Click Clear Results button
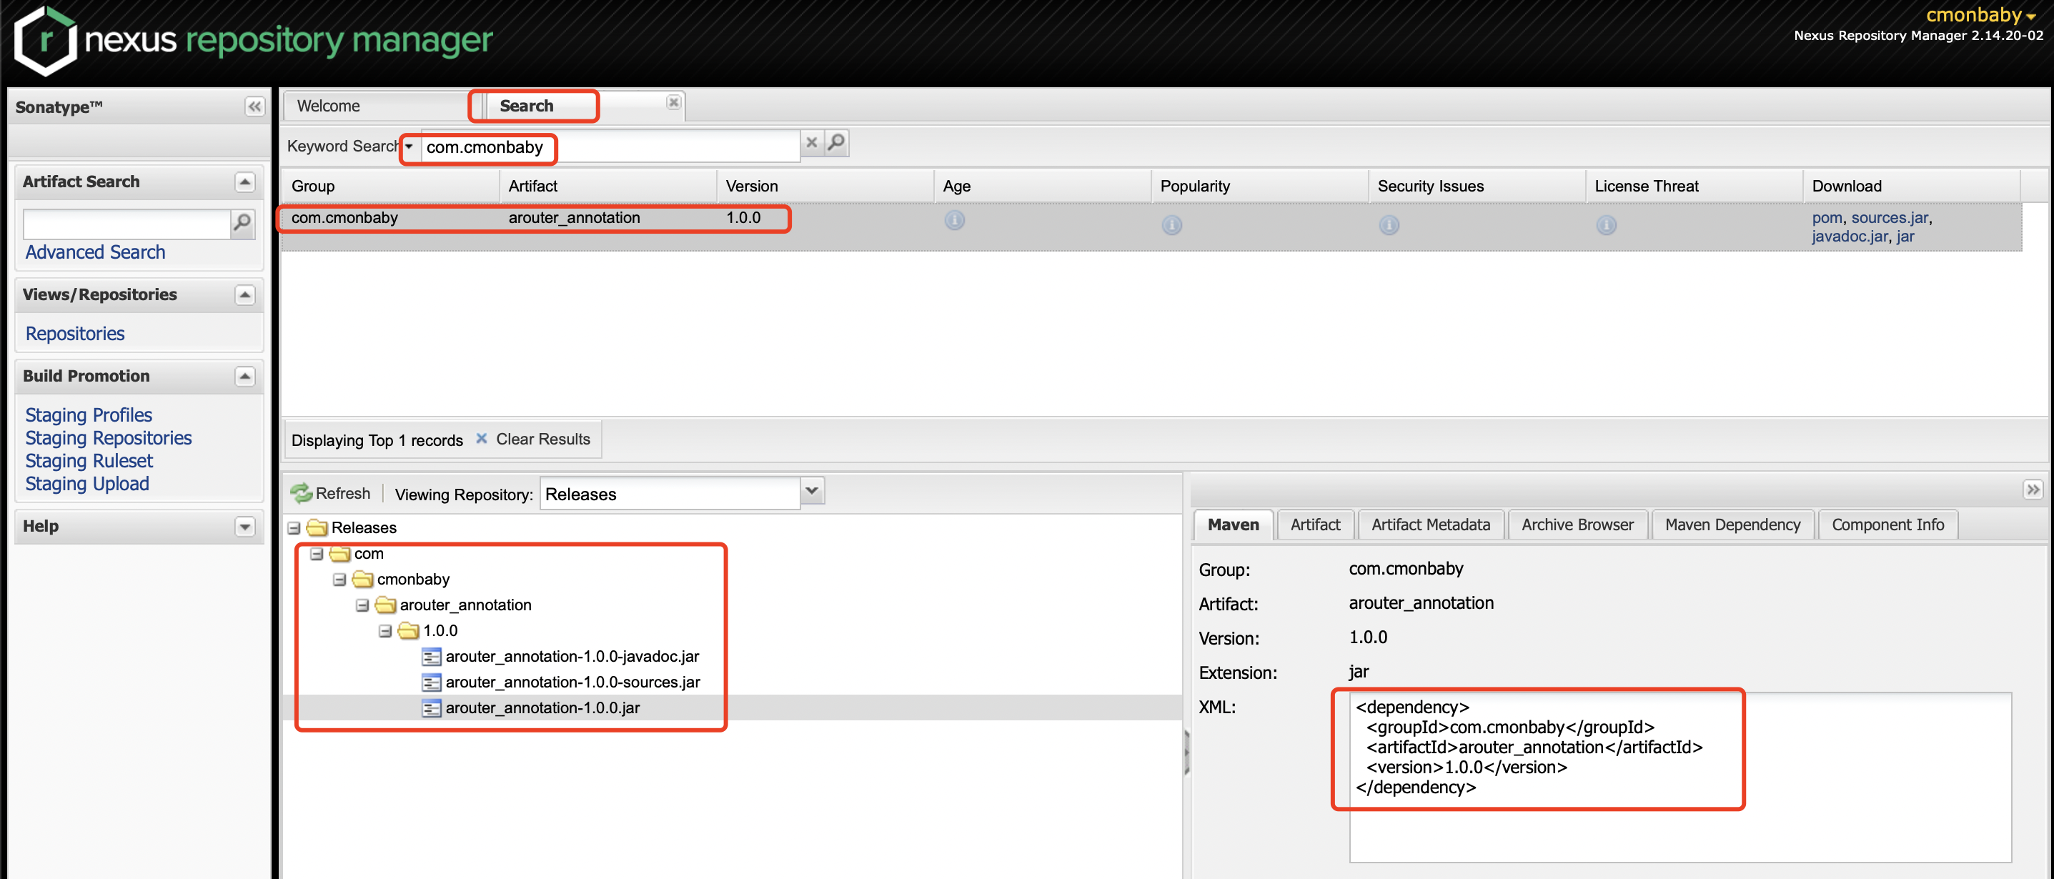The width and height of the screenshot is (2054, 879). (x=532, y=439)
